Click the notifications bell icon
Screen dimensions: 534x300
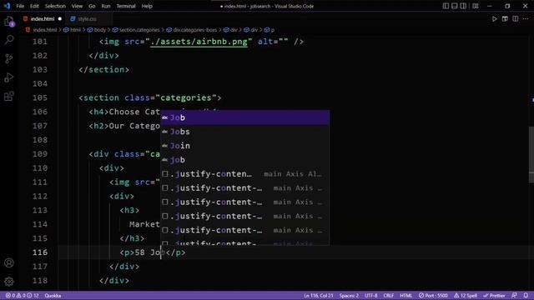(526, 296)
